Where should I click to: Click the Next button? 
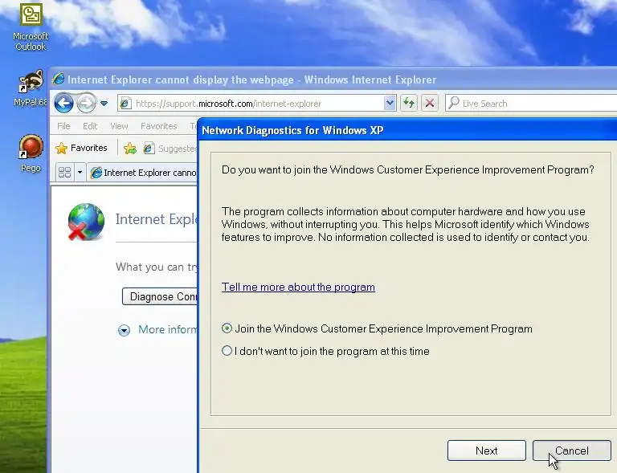pos(486,451)
